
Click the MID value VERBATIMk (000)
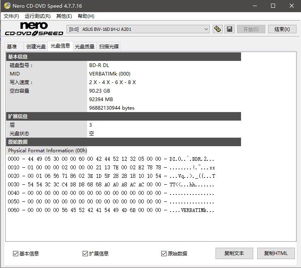(110, 74)
